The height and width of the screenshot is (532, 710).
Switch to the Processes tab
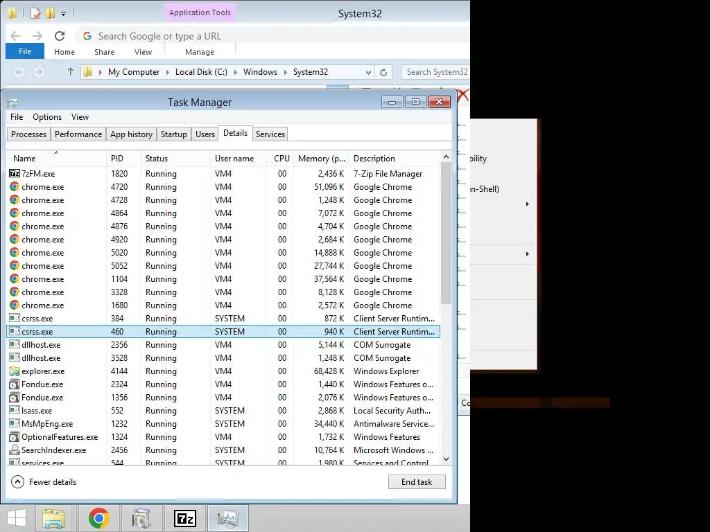tap(28, 134)
